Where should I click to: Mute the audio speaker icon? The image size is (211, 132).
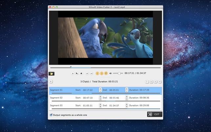point(111,74)
